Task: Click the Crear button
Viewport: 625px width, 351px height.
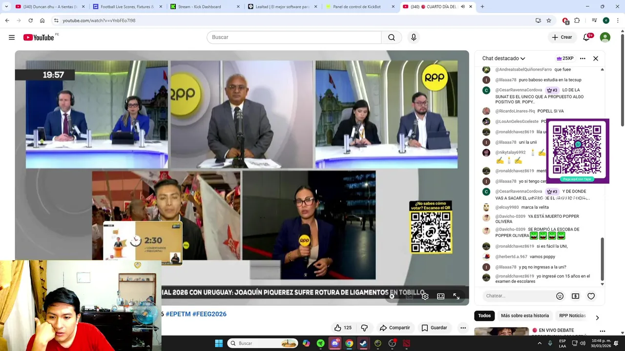Action: point(562,38)
